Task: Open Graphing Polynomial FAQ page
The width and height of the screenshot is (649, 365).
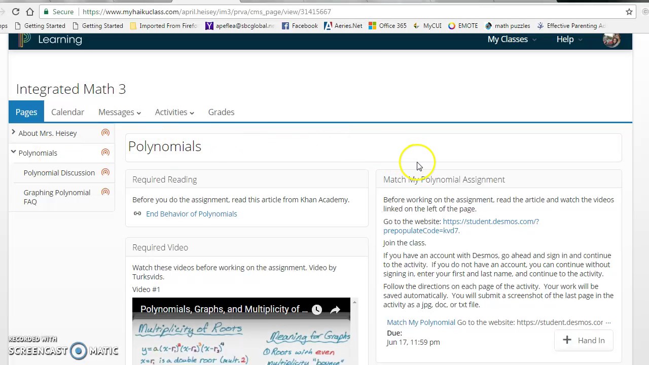Action: [57, 197]
